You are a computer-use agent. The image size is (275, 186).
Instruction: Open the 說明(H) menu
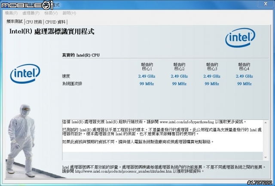coord(69,13)
